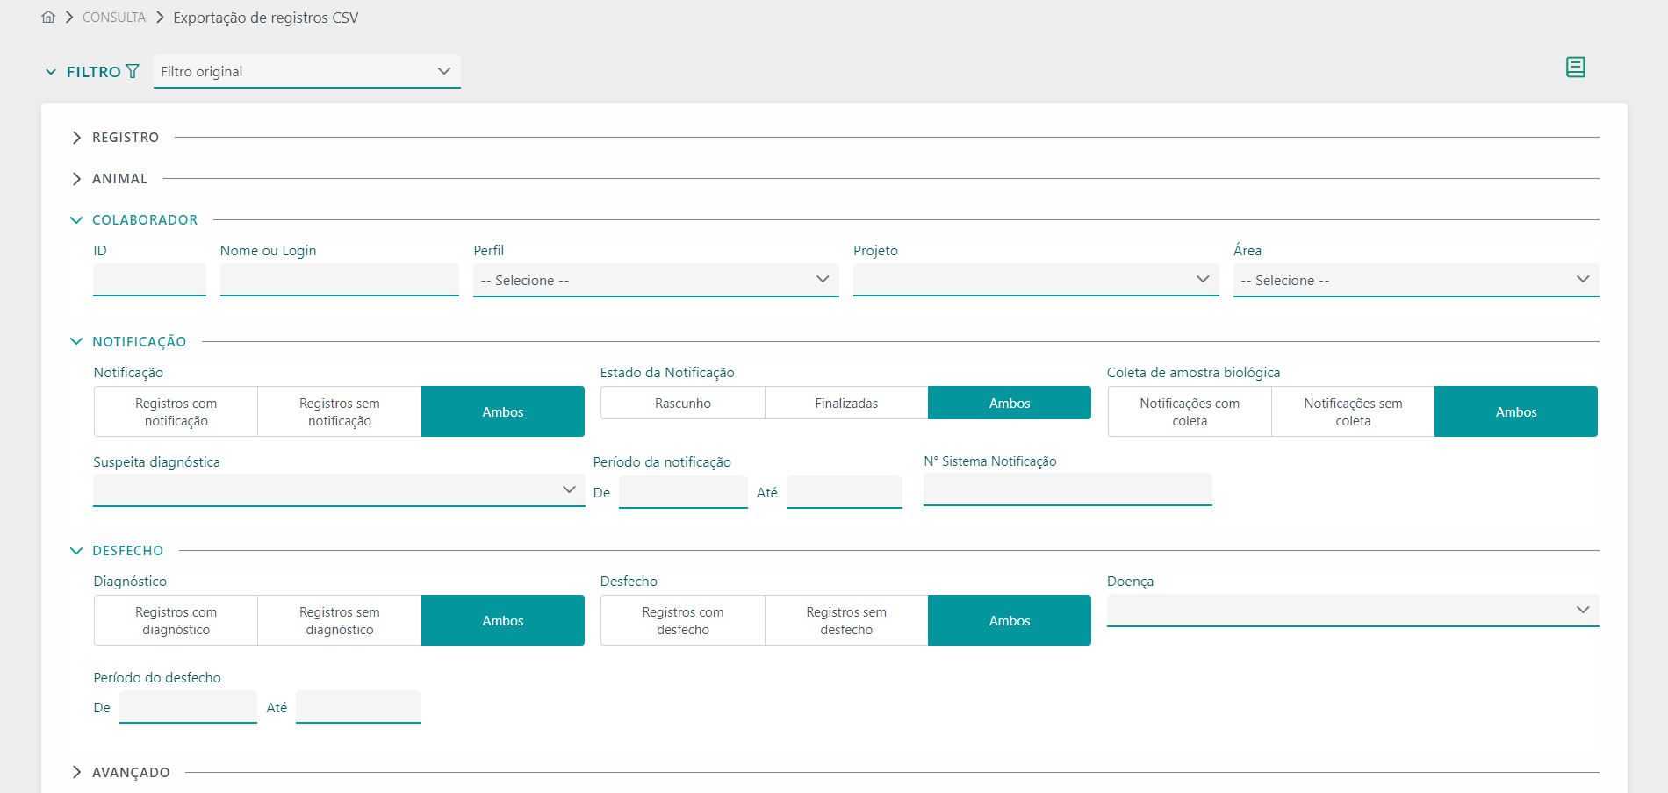The image size is (1668, 793).
Task: Click Período do desfecho De date field
Action: click(188, 707)
